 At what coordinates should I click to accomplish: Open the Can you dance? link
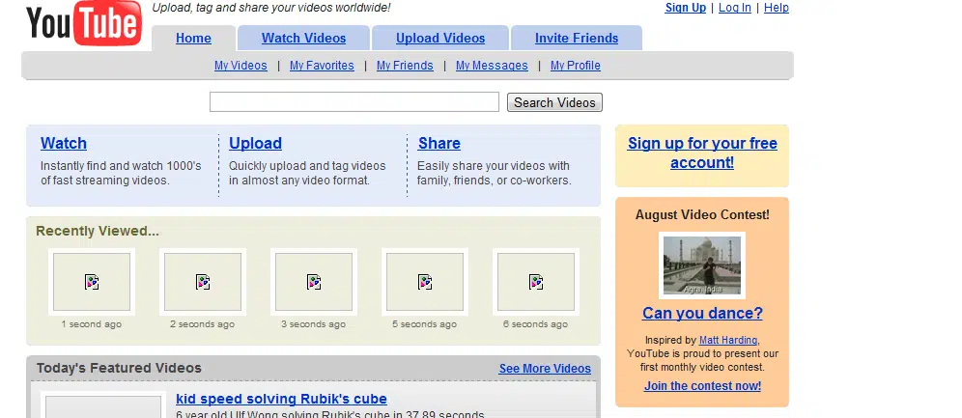click(x=702, y=313)
